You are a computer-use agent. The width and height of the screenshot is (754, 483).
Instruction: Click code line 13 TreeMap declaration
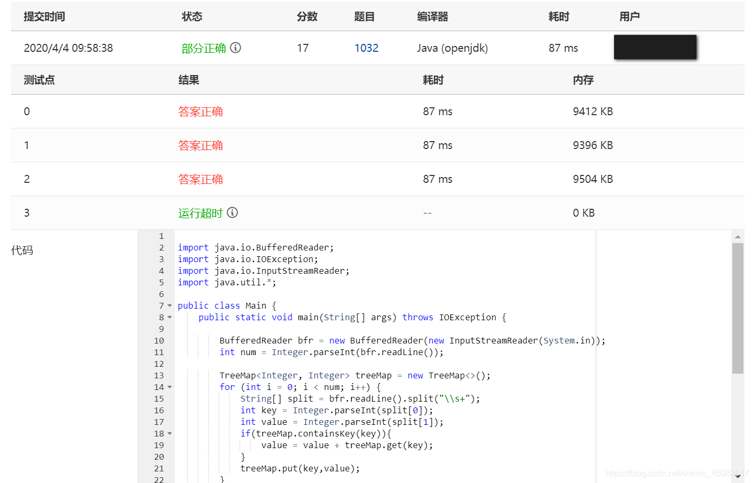(355, 375)
